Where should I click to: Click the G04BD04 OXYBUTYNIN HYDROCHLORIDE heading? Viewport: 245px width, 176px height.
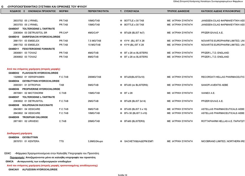pyautogui.click(x=34, y=81)
